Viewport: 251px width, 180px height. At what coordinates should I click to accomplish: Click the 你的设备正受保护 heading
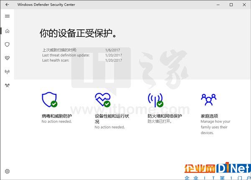pos(78,33)
